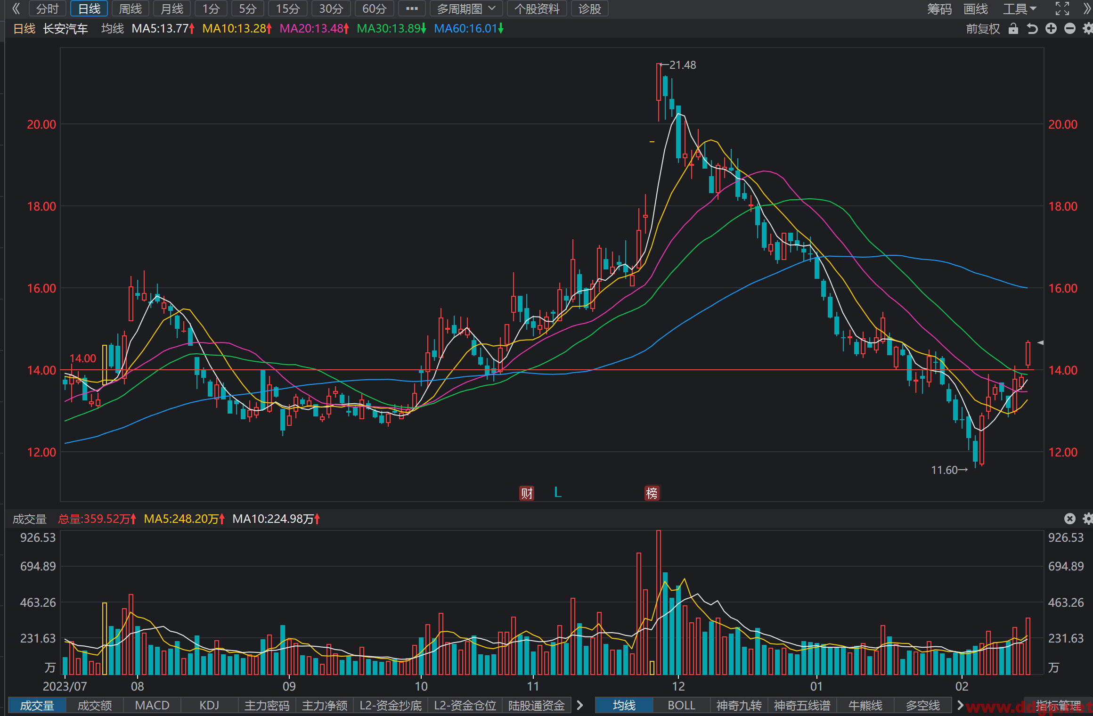Click MA60:16.01 blue legend label

tap(469, 29)
